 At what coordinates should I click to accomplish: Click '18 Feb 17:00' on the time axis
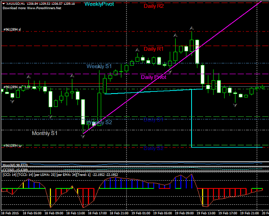(97, 213)
